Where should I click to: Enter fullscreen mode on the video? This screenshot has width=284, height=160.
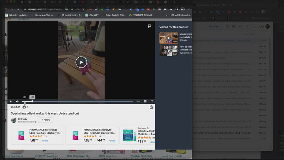[152, 101]
